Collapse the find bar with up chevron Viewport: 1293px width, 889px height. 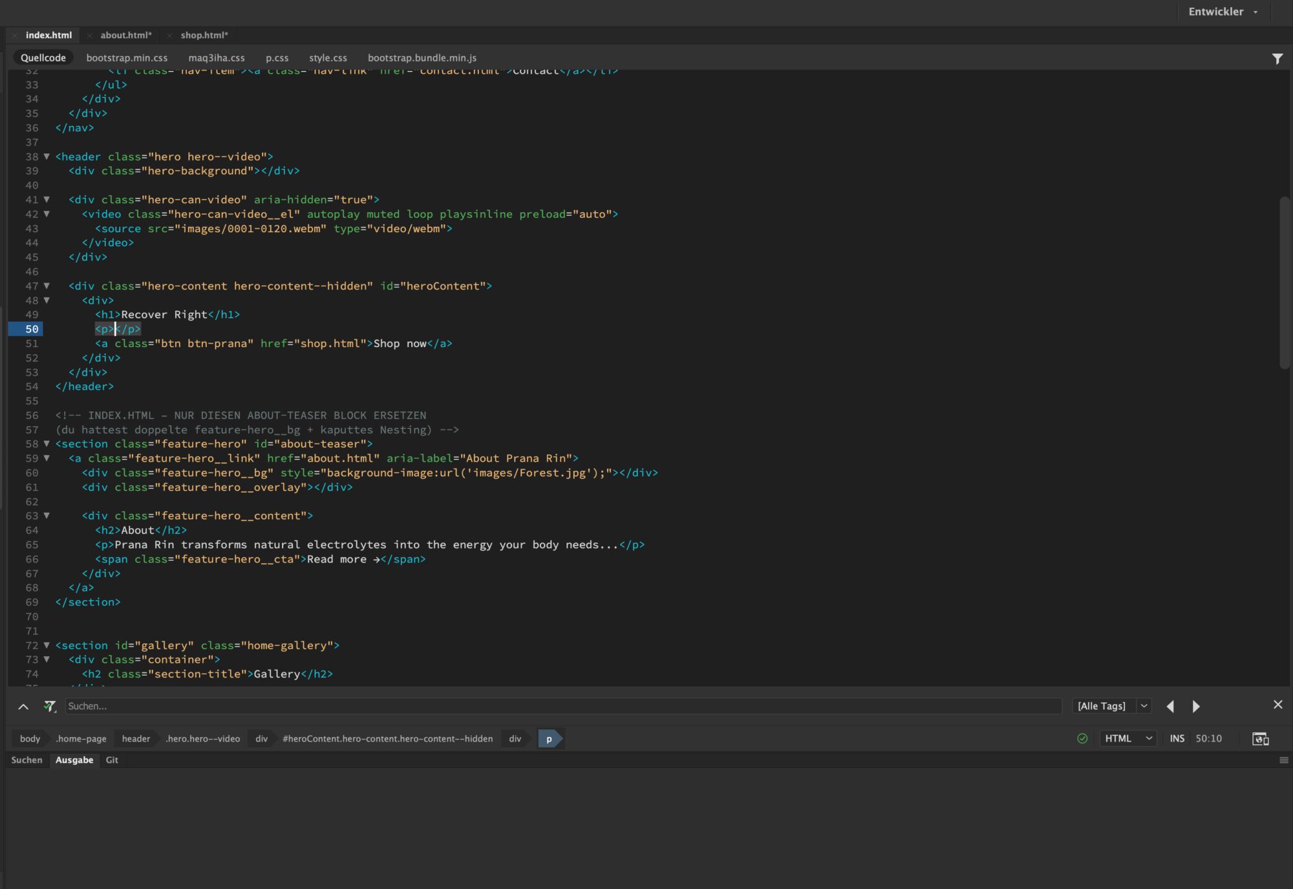click(23, 706)
